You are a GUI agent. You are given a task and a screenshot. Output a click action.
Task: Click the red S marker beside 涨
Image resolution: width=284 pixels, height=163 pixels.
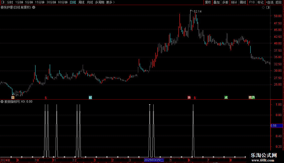point(195,98)
